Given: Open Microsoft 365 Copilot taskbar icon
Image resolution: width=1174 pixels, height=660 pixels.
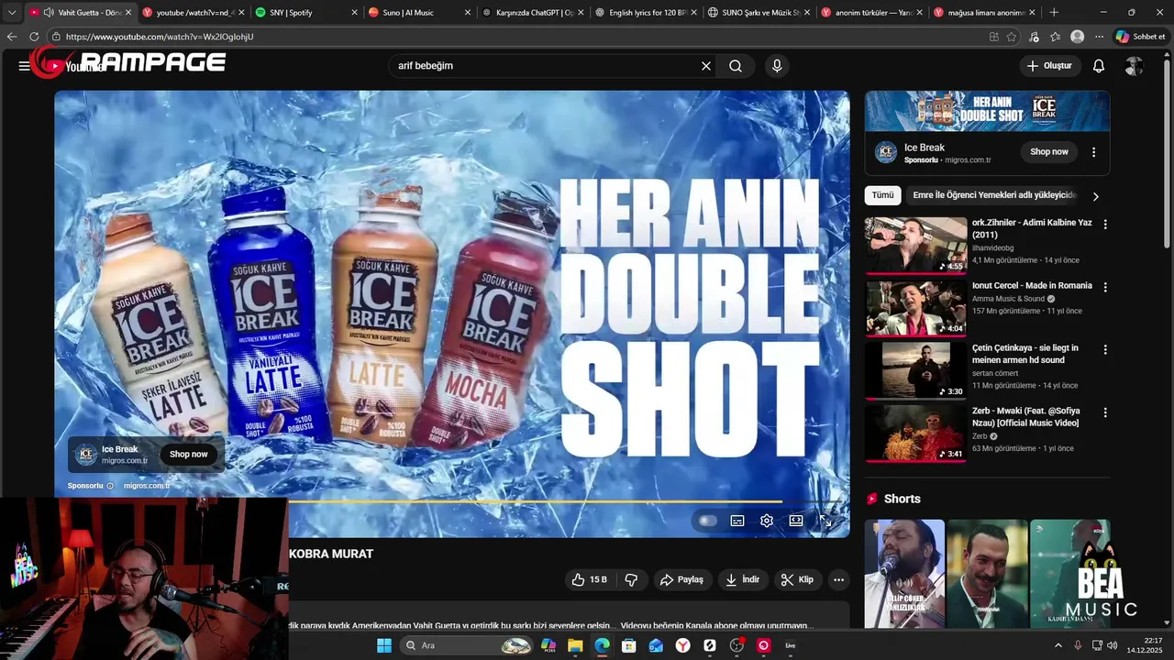Looking at the screenshot, I should coord(548,645).
